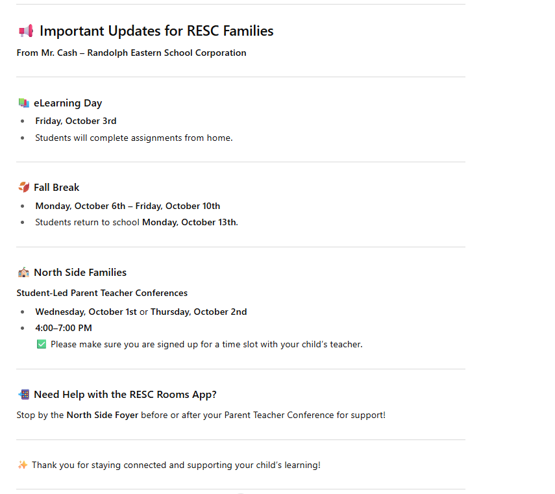
Task: Click the eLearning Day section heading
Action: point(68,103)
